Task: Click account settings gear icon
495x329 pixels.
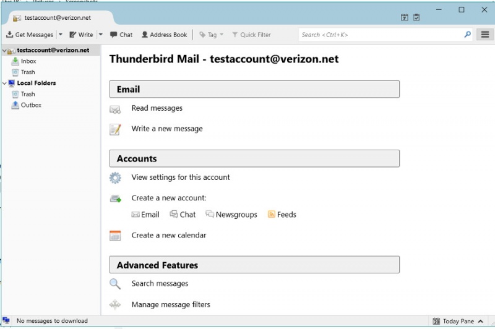Action: [x=115, y=178]
